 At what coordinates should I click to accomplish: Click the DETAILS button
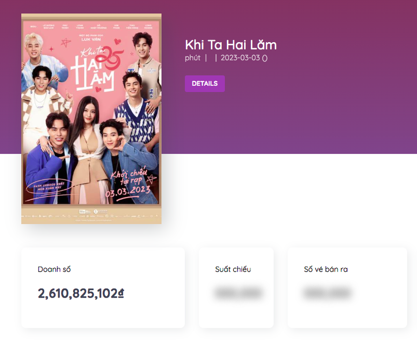point(204,84)
